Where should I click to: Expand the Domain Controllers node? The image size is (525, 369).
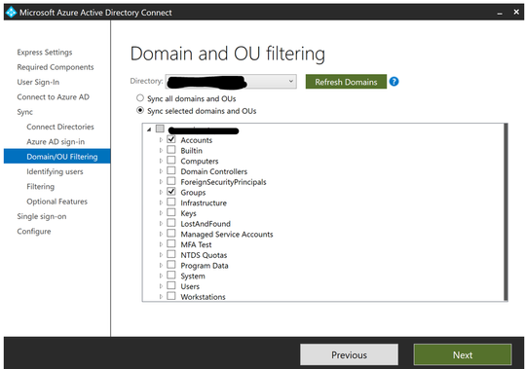[161, 171]
